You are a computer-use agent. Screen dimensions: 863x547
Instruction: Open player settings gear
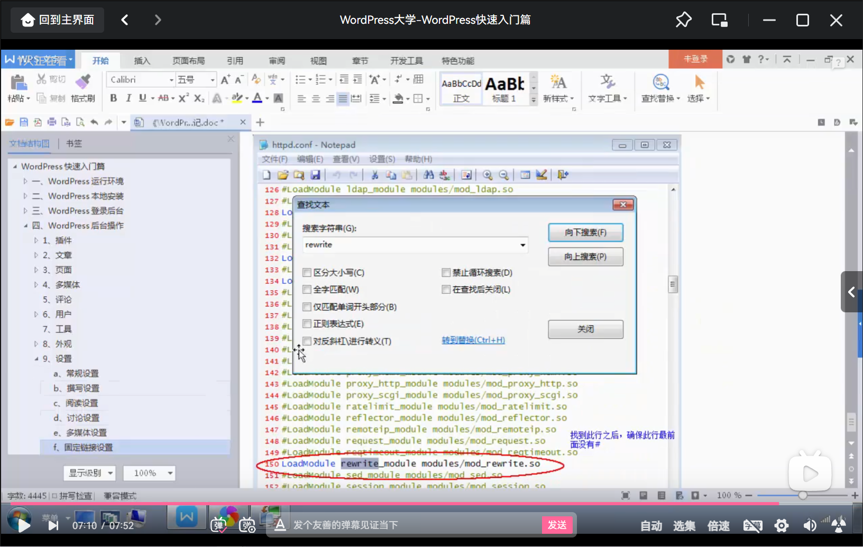(781, 525)
